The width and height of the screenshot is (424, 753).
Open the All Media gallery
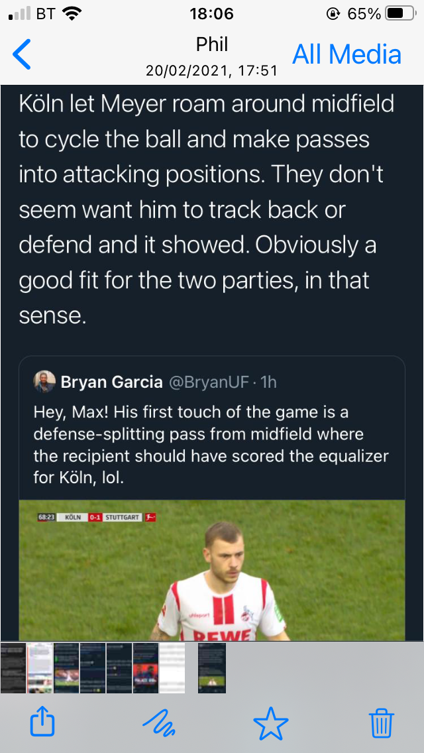pyautogui.click(x=347, y=54)
